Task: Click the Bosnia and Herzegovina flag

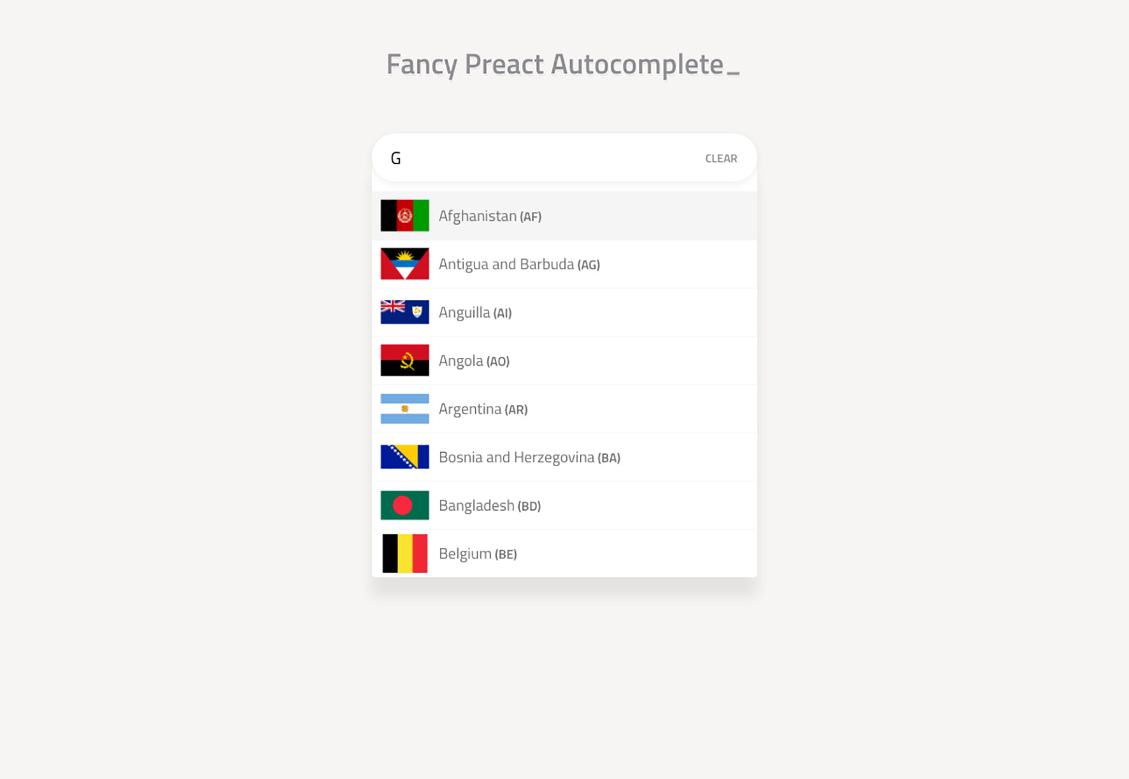Action: coord(405,457)
